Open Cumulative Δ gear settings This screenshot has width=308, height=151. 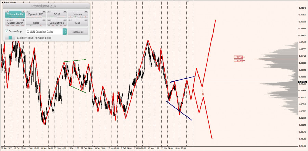[65, 20]
